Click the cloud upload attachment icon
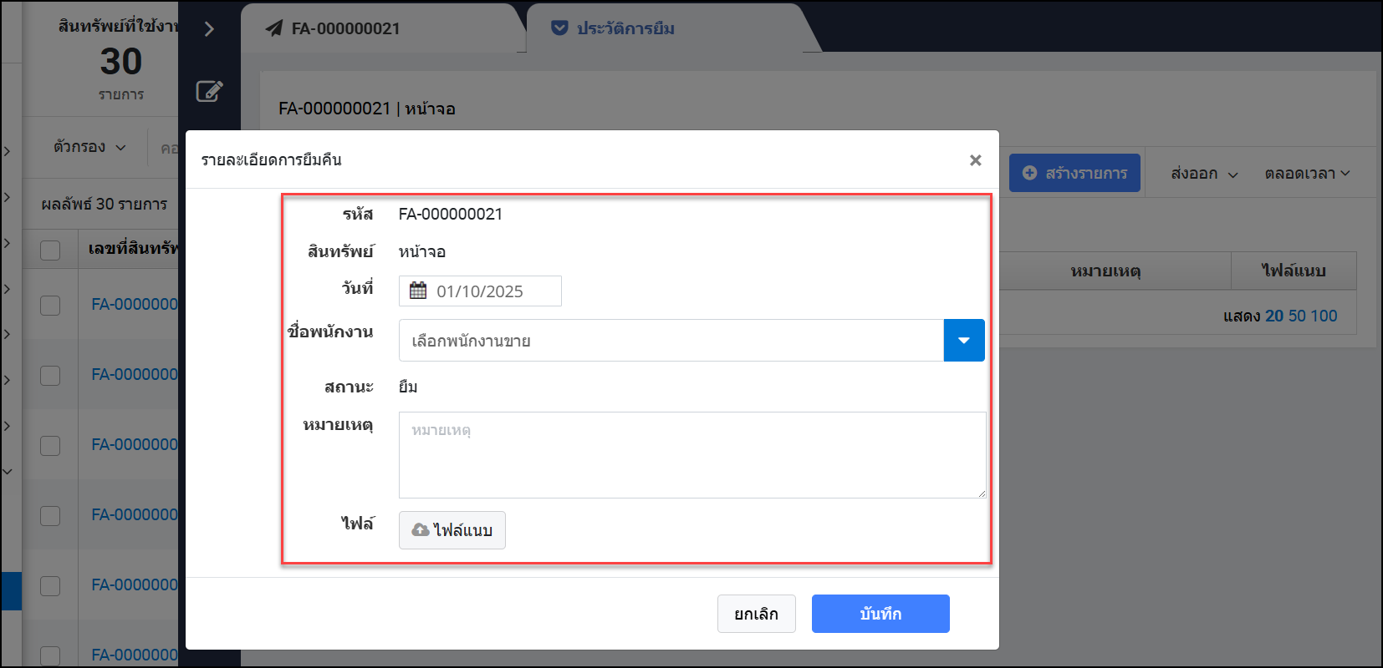This screenshot has height=668, width=1383. [421, 530]
